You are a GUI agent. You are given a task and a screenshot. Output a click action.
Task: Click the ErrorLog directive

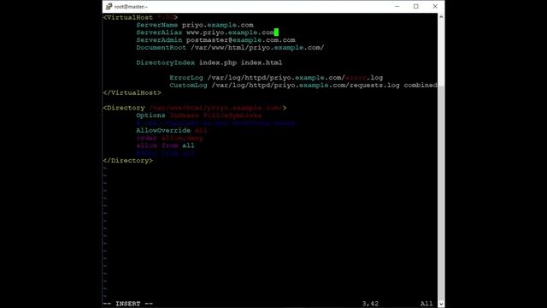coord(186,78)
